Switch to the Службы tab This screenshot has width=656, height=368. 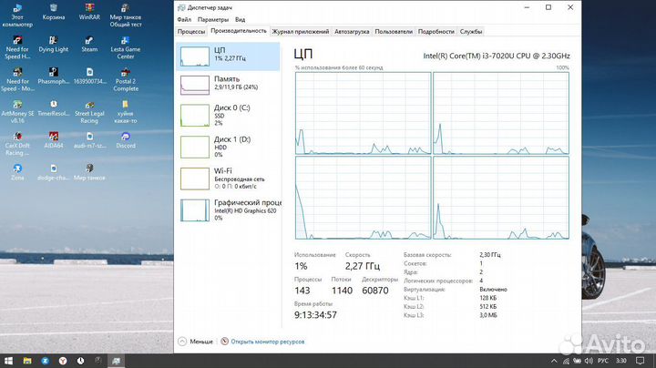pos(471,32)
